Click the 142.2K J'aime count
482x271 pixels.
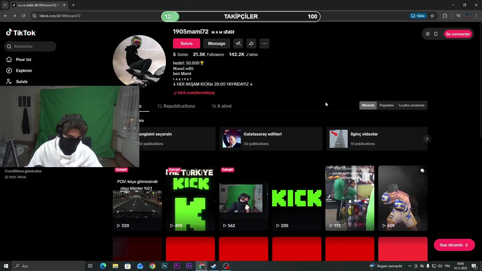(x=243, y=55)
